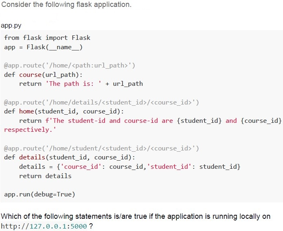Click the 'The path is: ' return line
Viewport: 283px width, 231px height.
click(81, 84)
